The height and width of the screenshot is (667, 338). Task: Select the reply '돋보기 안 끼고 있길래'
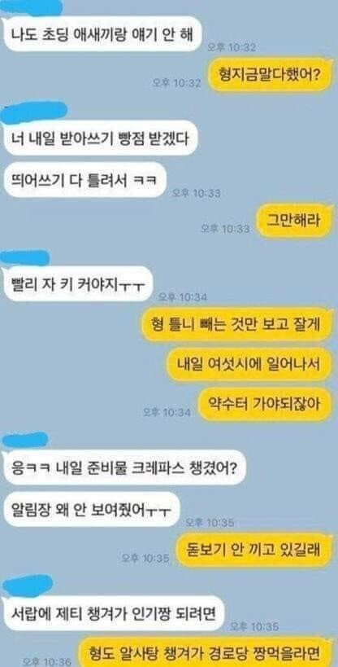[255, 551]
